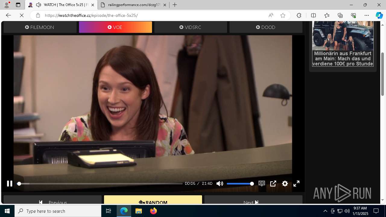Switch to the railingperformance.com tab
This screenshot has height=217, width=386.
click(x=134, y=5)
